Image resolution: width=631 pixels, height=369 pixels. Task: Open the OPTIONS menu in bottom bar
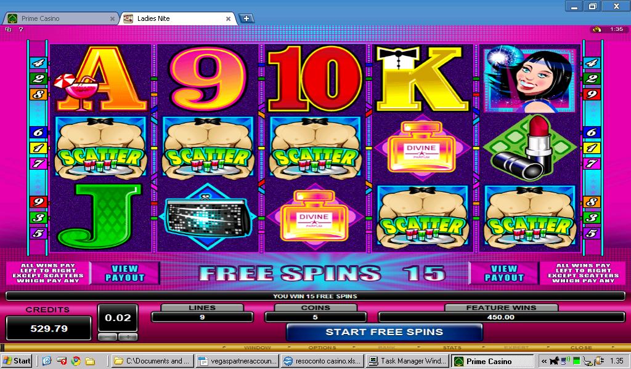click(x=322, y=347)
